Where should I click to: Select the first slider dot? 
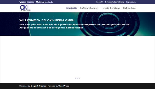76,78
